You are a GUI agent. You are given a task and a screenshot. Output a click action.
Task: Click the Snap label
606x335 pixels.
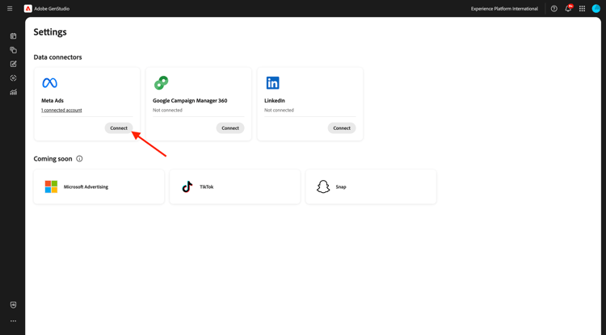point(341,186)
